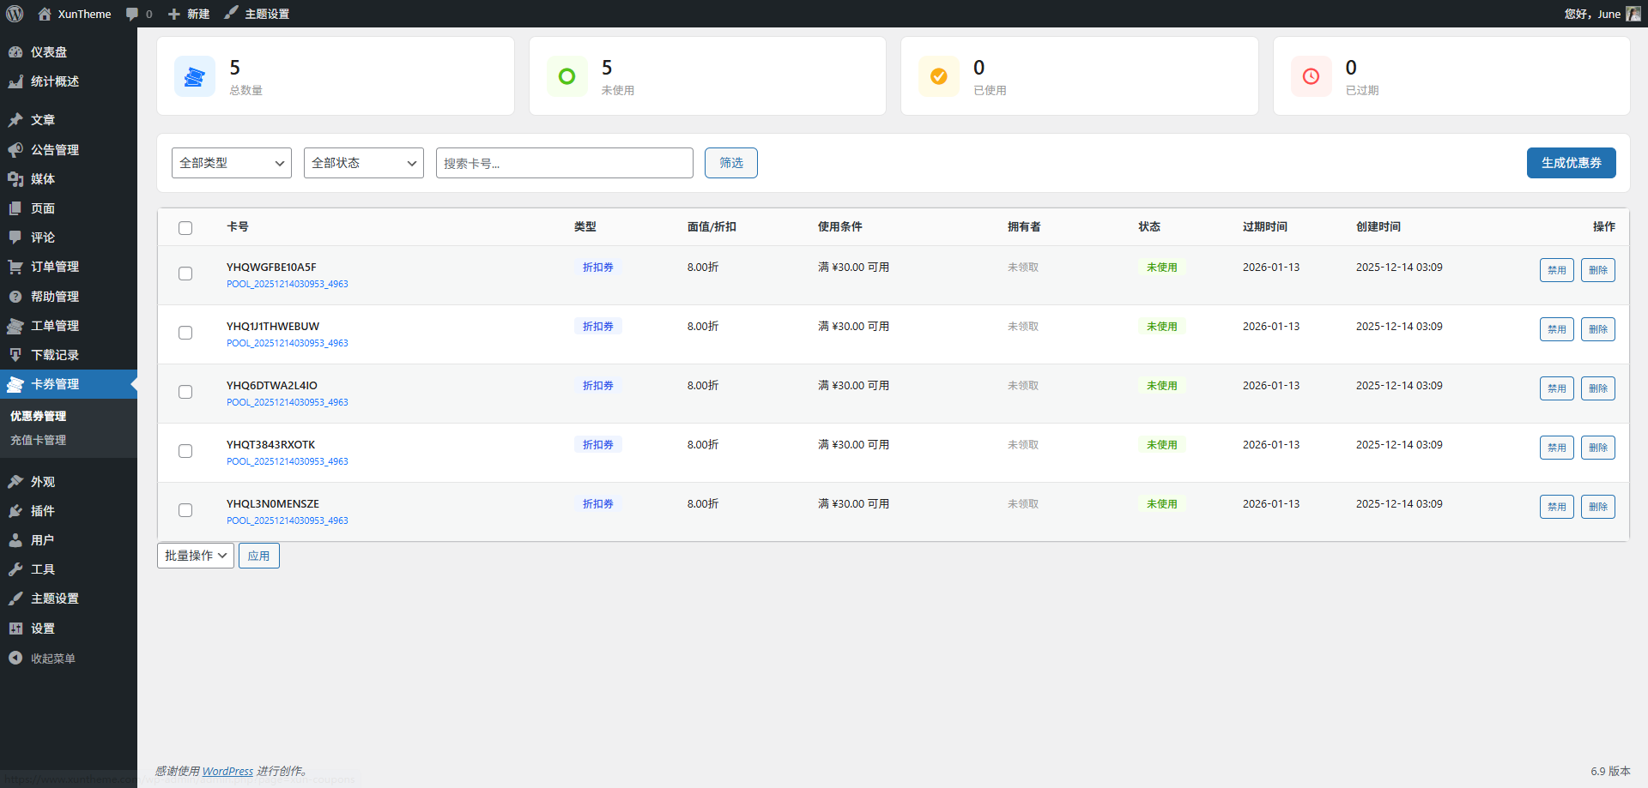Viewport: 1648px width, 788px height.
Task: Select the checkbox for coupon YHQL3N0MENSZE
Action: (x=185, y=510)
